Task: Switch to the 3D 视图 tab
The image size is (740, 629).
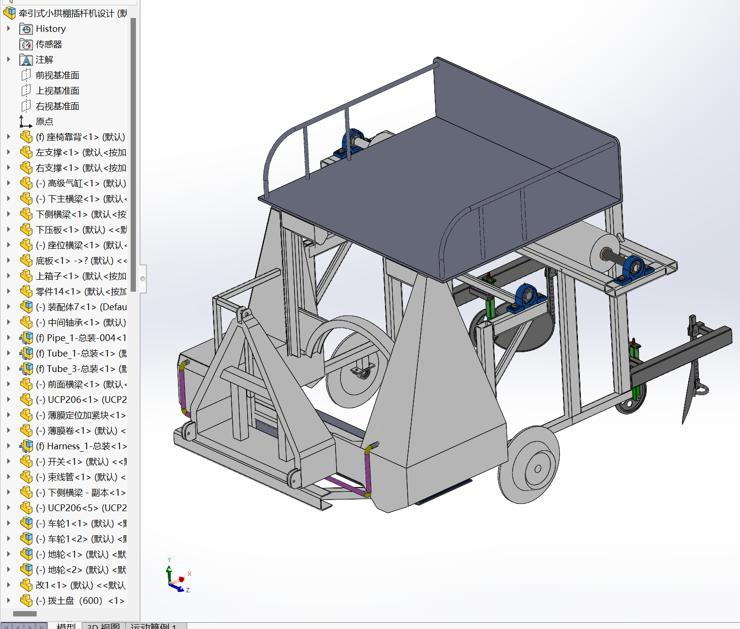Action: click(103, 626)
